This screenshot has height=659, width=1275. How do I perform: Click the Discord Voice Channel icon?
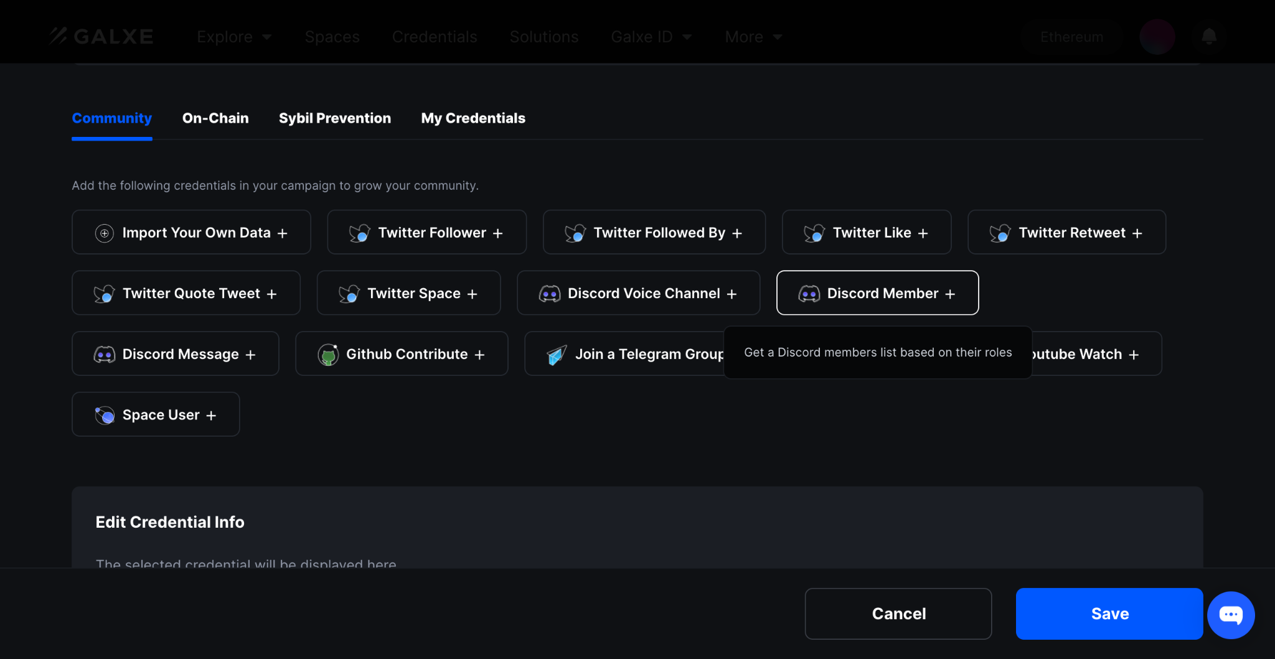click(550, 293)
